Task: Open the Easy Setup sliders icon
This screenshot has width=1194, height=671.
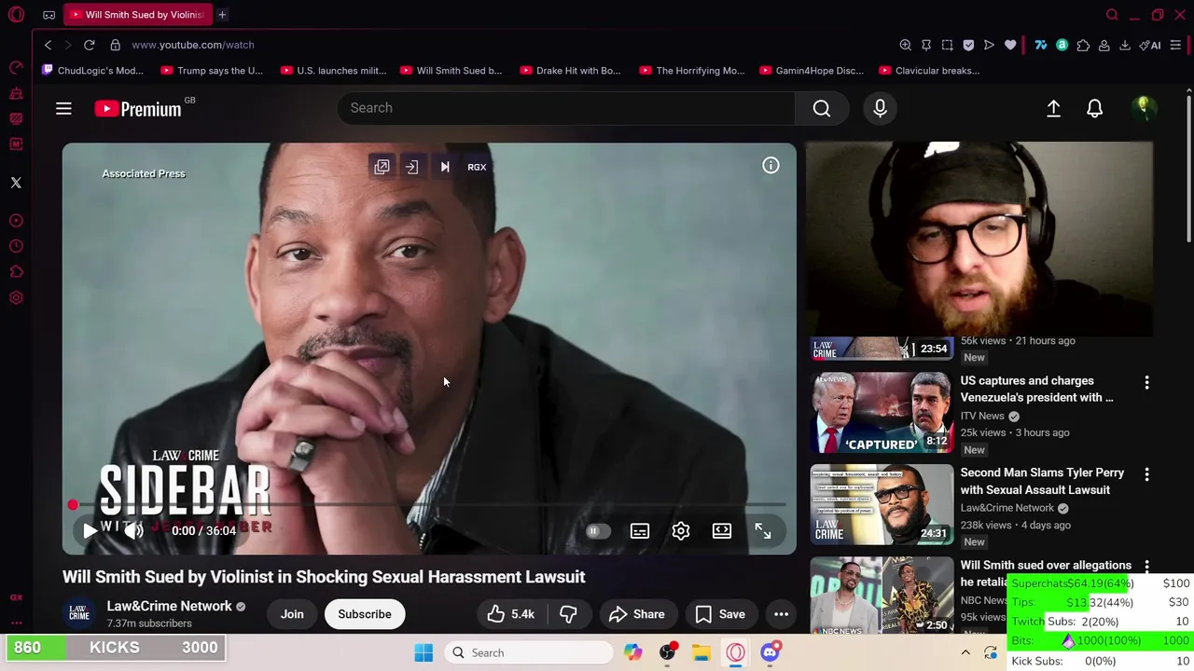Action: (x=1175, y=45)
